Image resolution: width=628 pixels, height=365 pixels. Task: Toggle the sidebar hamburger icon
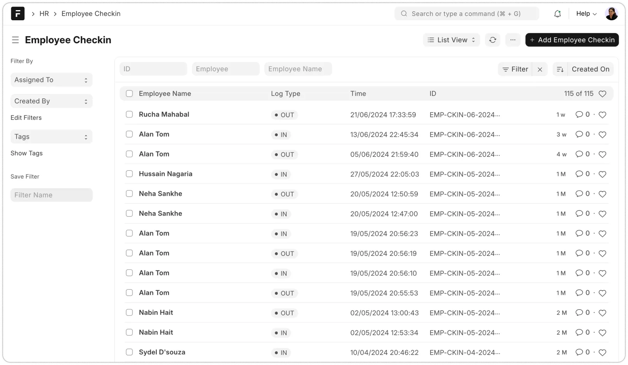click(15, 40)
